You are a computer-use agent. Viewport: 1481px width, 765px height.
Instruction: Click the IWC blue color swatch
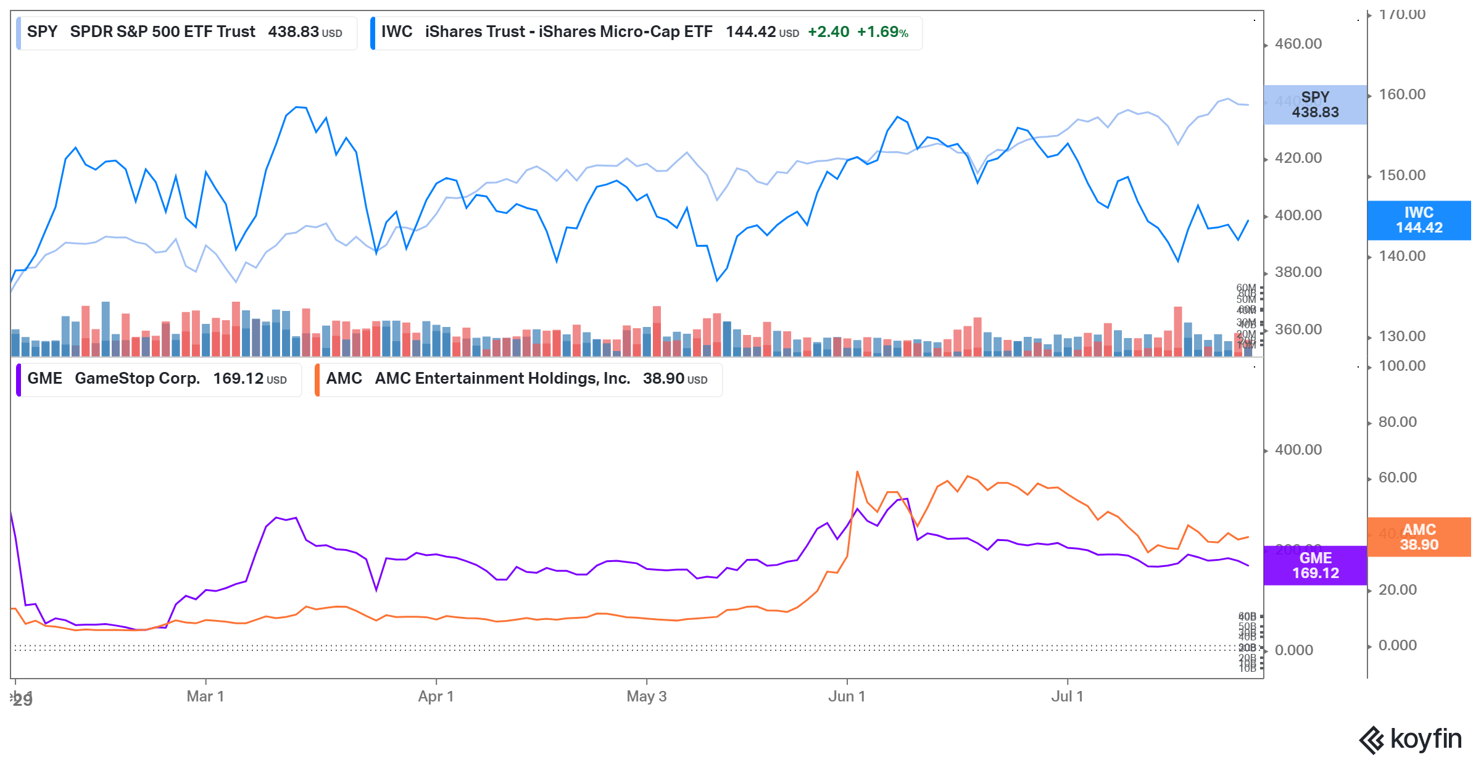(373, 33)
